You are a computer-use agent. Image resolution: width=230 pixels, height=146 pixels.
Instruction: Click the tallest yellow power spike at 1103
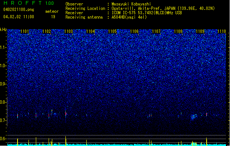coord(66,141)
